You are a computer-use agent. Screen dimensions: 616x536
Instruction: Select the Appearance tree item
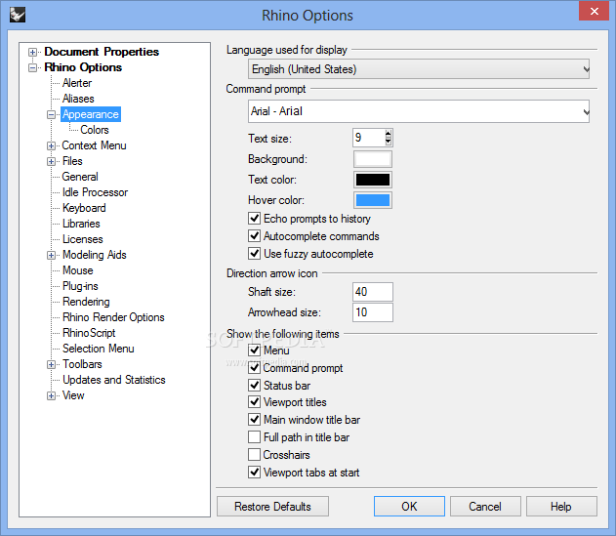click(91, 114)
